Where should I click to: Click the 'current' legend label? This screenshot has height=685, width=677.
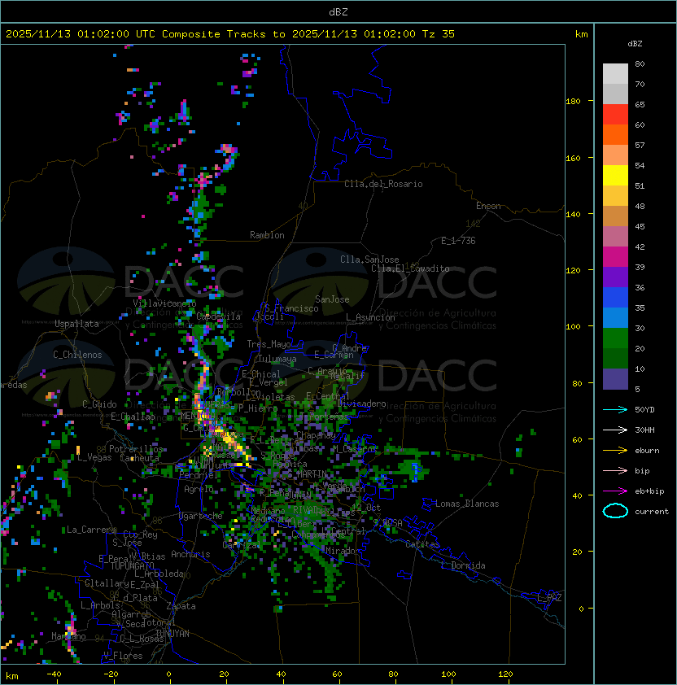[652, 511]
